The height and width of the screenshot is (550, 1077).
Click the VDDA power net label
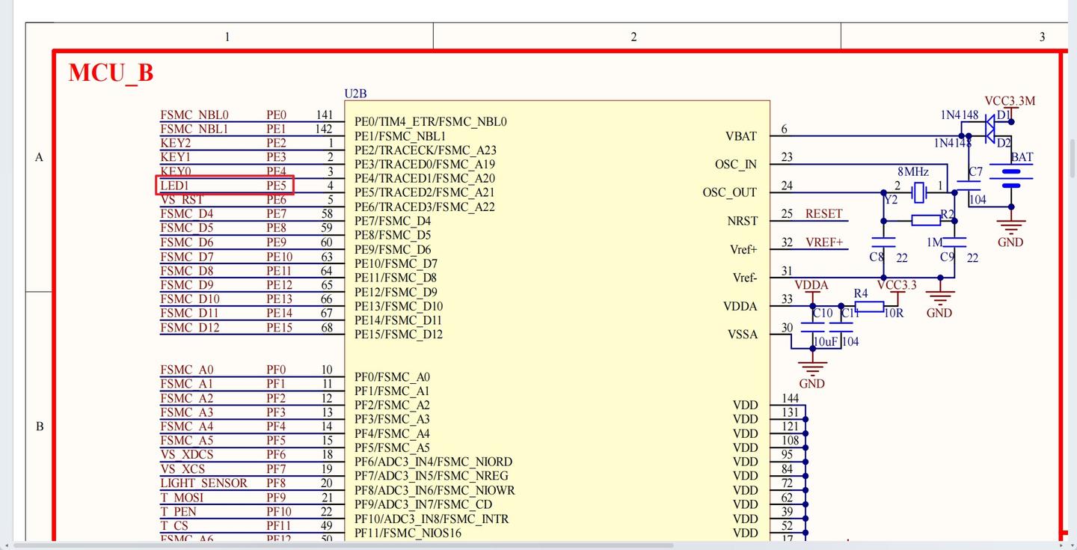pyautogui.click(x=811, y=285)
